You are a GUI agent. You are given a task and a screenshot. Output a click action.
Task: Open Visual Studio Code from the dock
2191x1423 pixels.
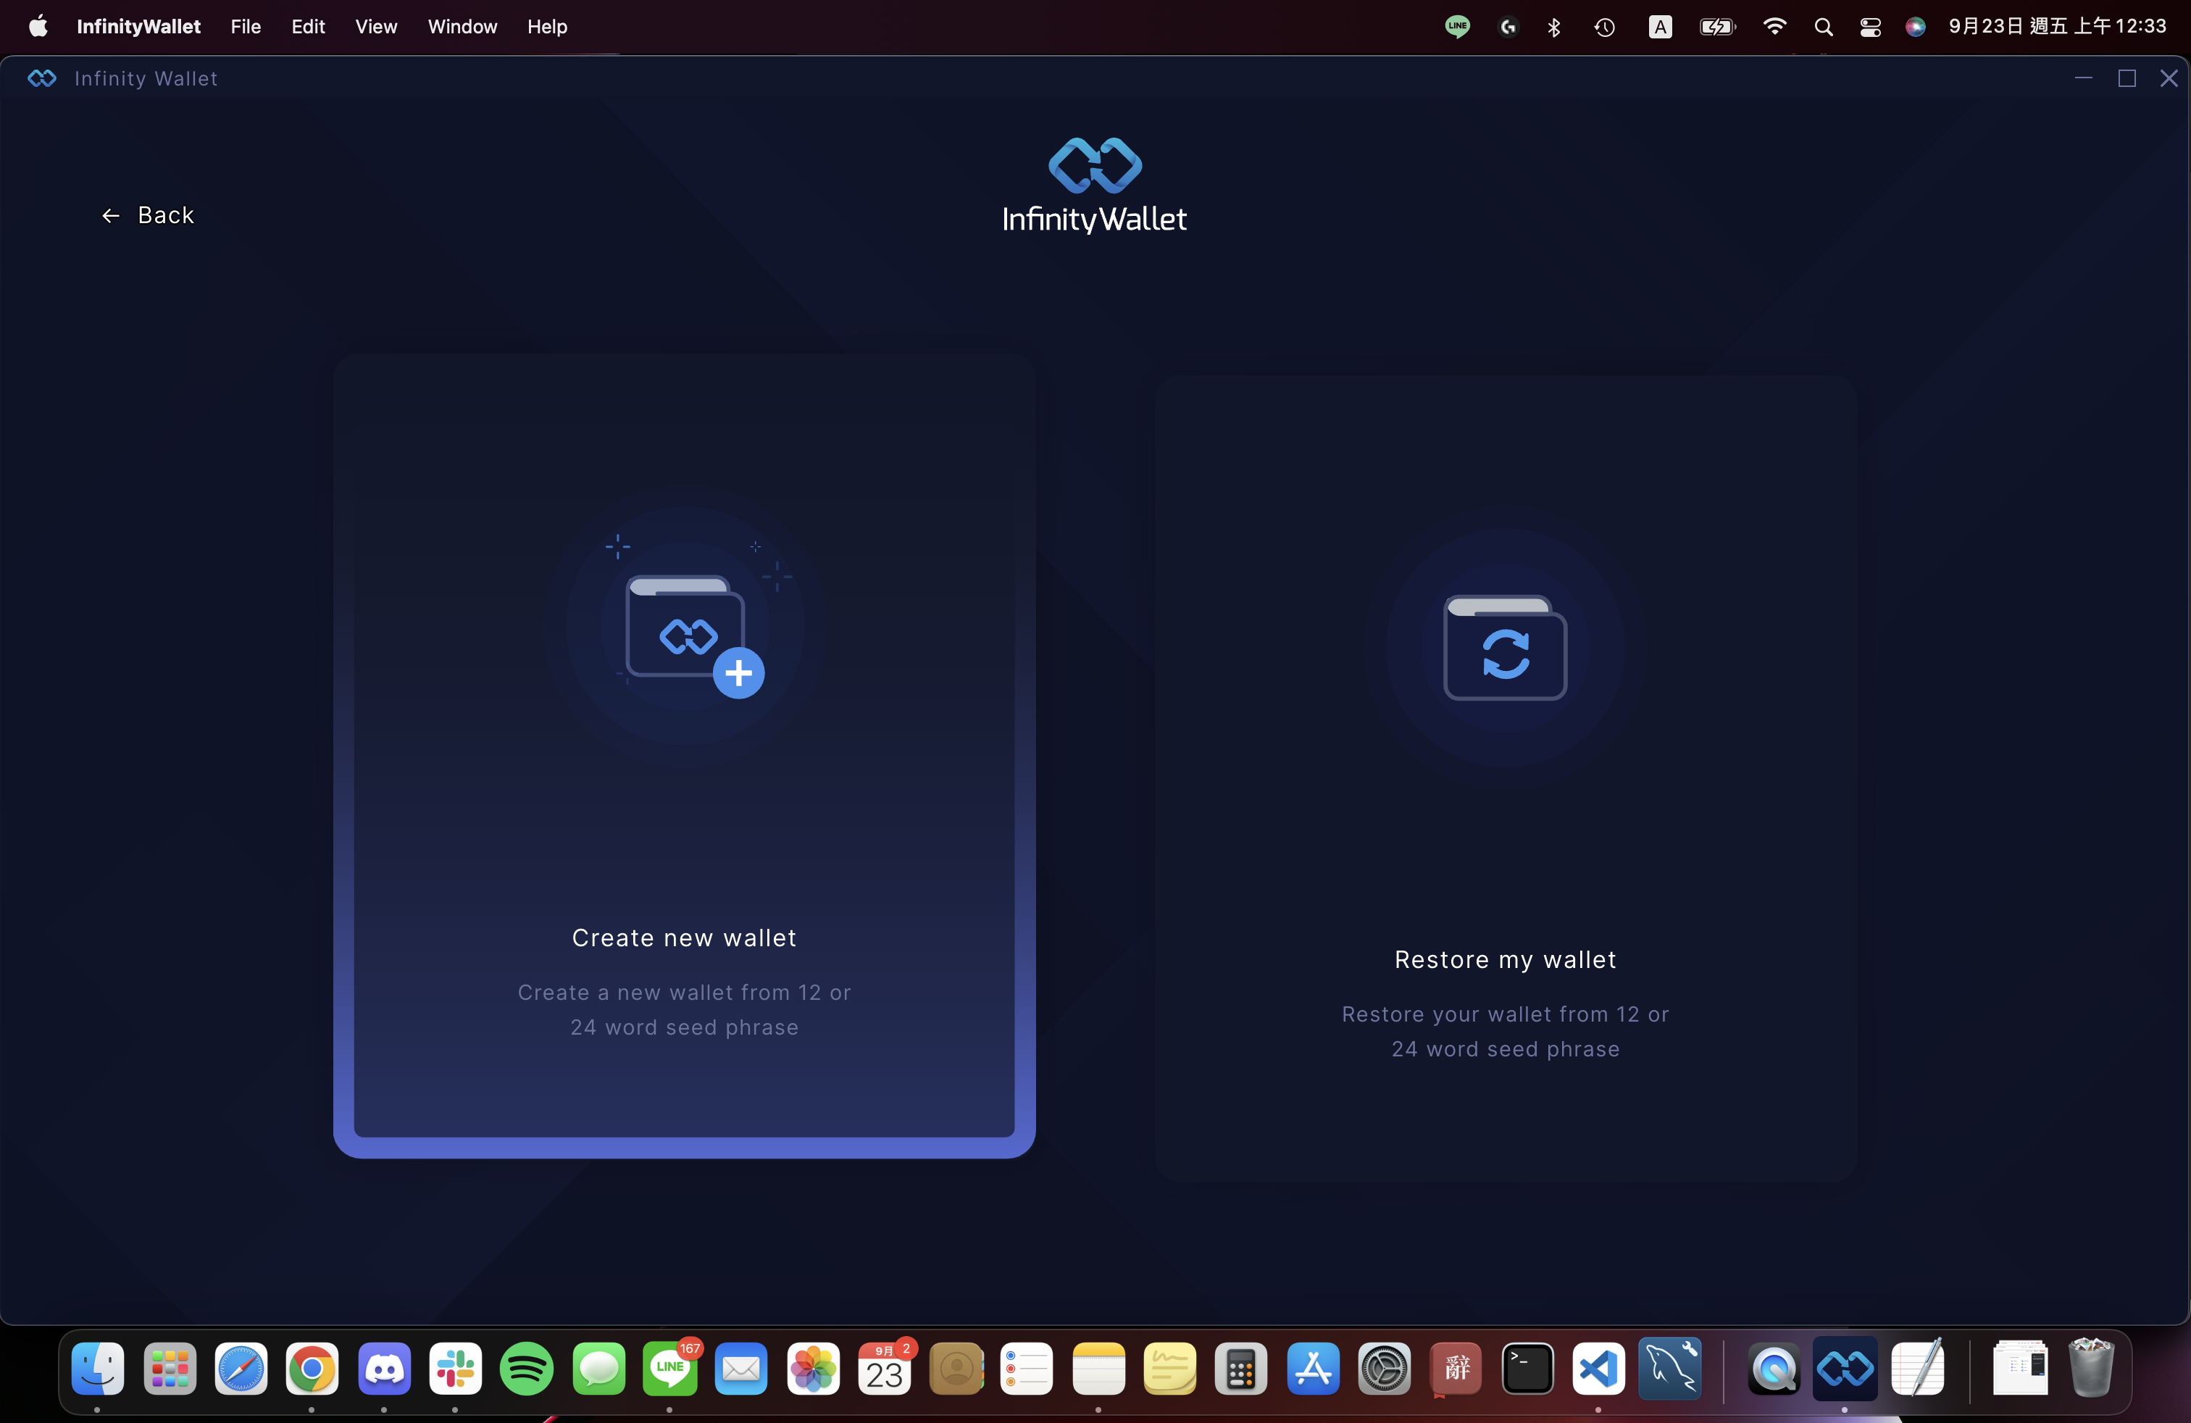point(1598,1369)
